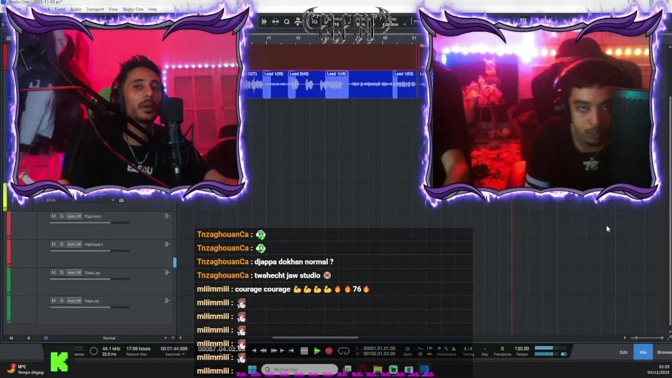
Task: Toggle Auto: Off on RapVerb track
Action: point(75,216)
